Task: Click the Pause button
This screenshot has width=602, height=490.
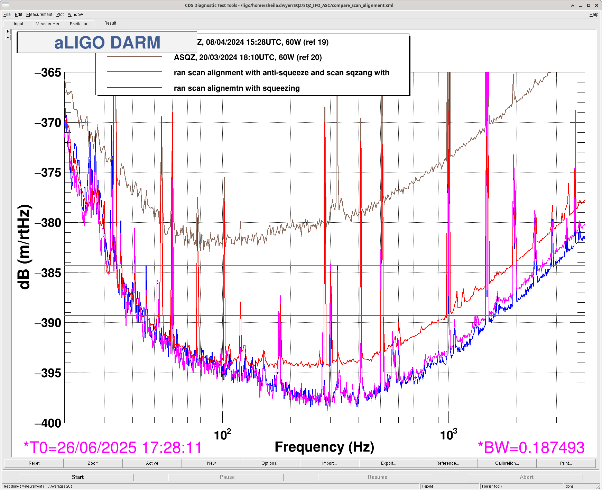Action: 226,477
